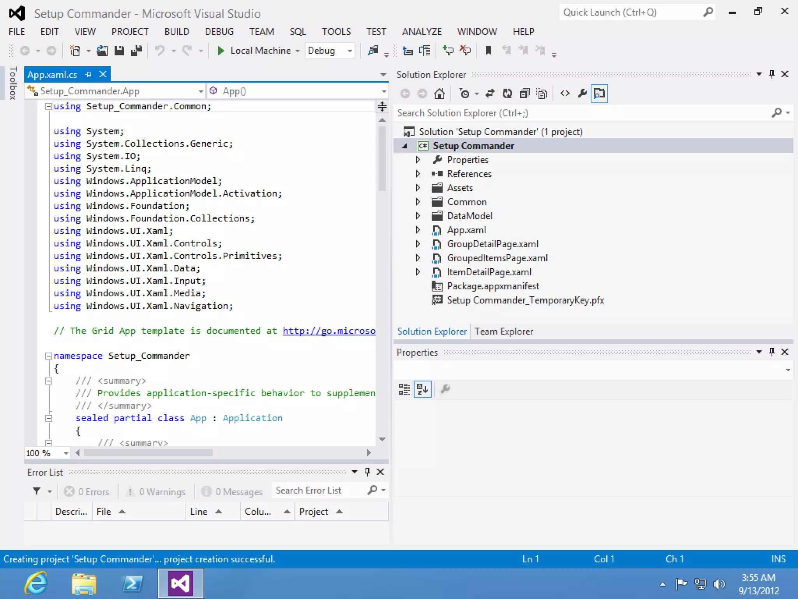
Task: Click Solution Explorer wrench Properties icon
Action: pyautogui.click(x=582, y=94)
